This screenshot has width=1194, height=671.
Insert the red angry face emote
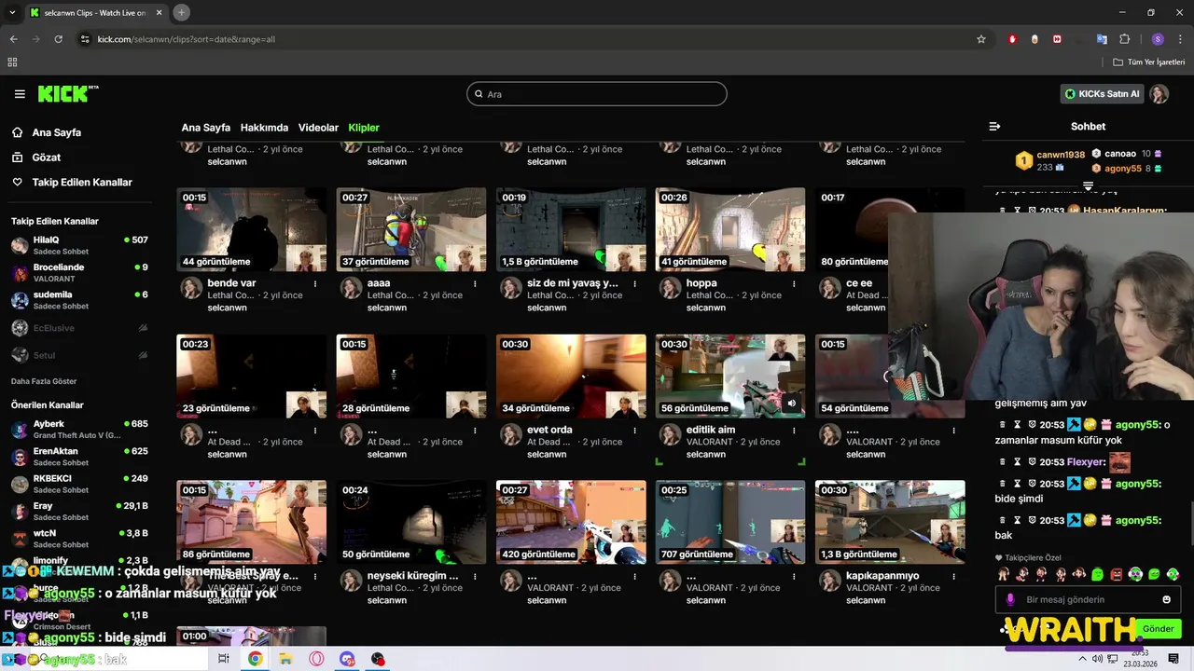pos(1117,574)
